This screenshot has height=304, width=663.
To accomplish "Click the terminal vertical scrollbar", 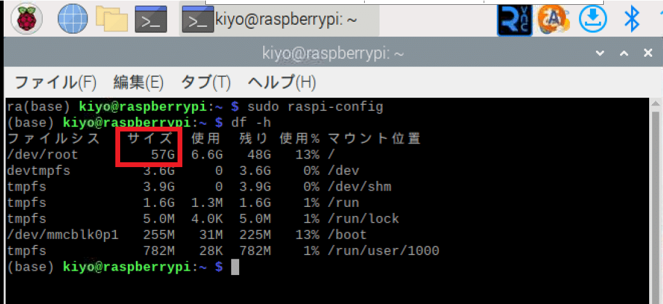I will (x=656, y=201).
